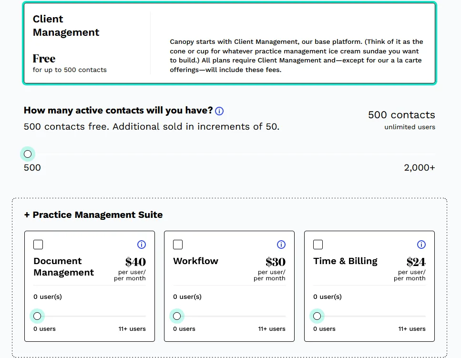This screenshot has width=461, height=358.
Task: Enable the Document Management checkbox
Action: (38, 245)
